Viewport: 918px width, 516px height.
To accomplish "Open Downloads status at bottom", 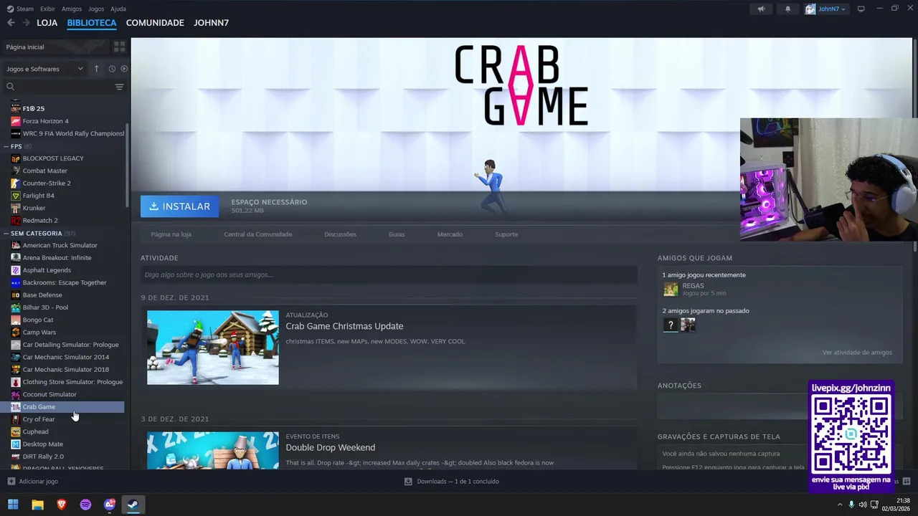I will (452, 482).
